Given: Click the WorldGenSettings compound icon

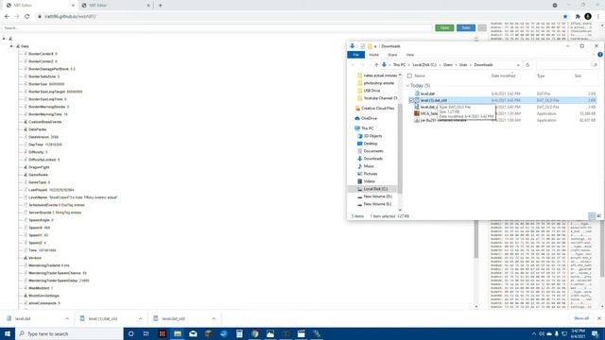Looking at the screenshot, I should click(26, 296).
